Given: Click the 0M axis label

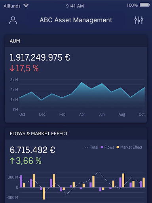Looking at the screenshot, I should point(15,109).
